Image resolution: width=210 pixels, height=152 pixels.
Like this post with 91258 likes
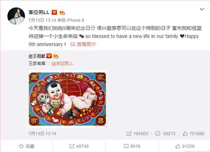[185, 146]
